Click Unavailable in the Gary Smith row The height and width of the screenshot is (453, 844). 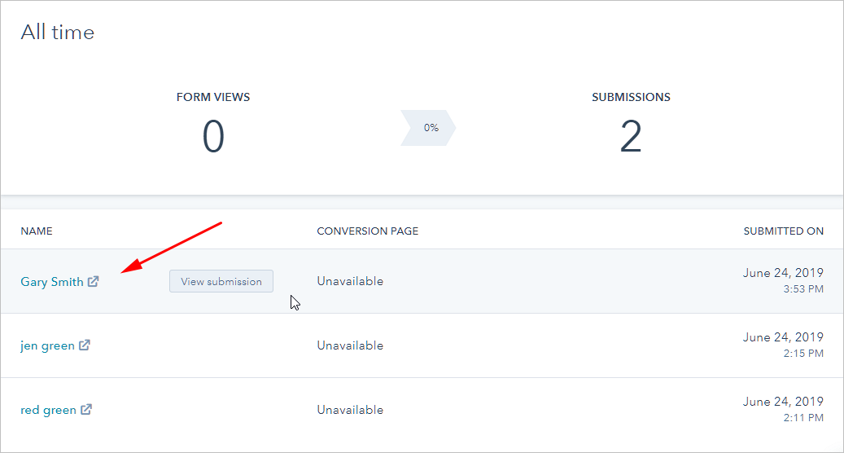[x=350, y=281]
